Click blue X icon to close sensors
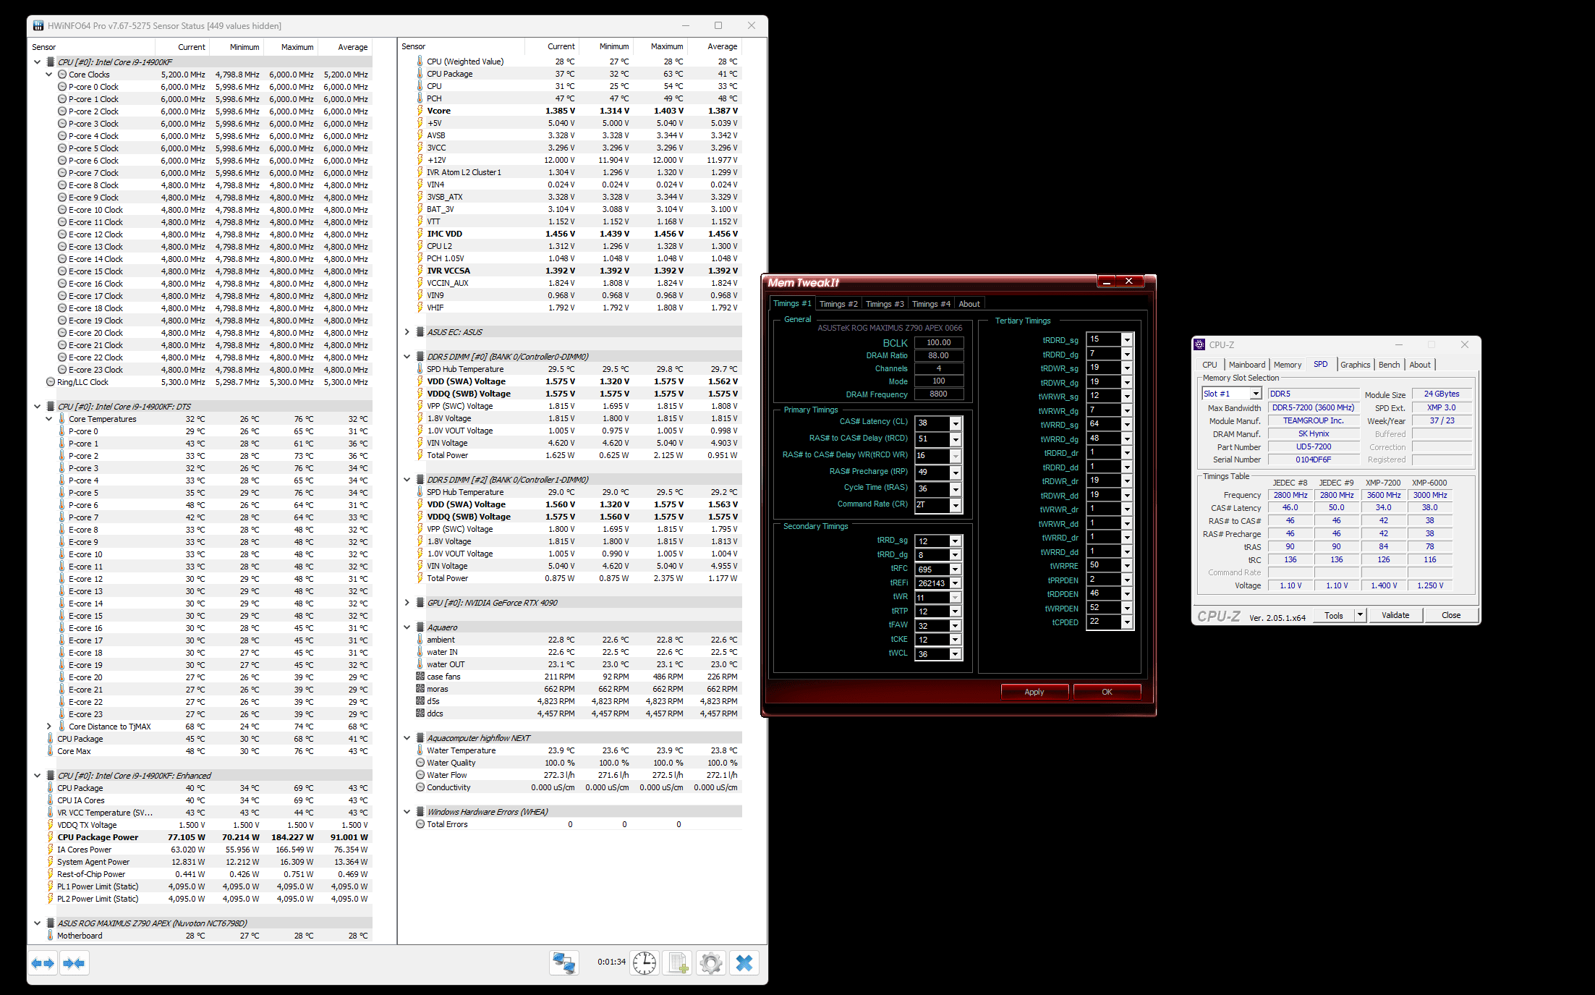 pyautogui.click(x=744, y=963)
